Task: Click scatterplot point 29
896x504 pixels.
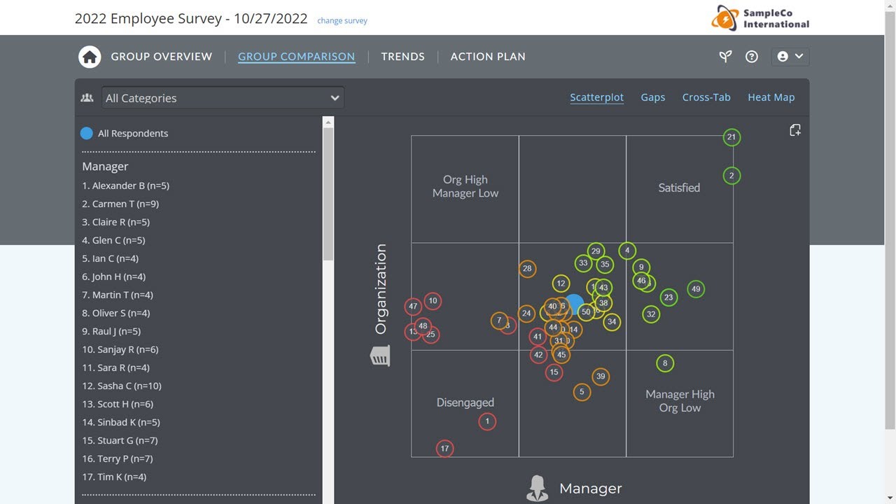Action: coord(596,251)
